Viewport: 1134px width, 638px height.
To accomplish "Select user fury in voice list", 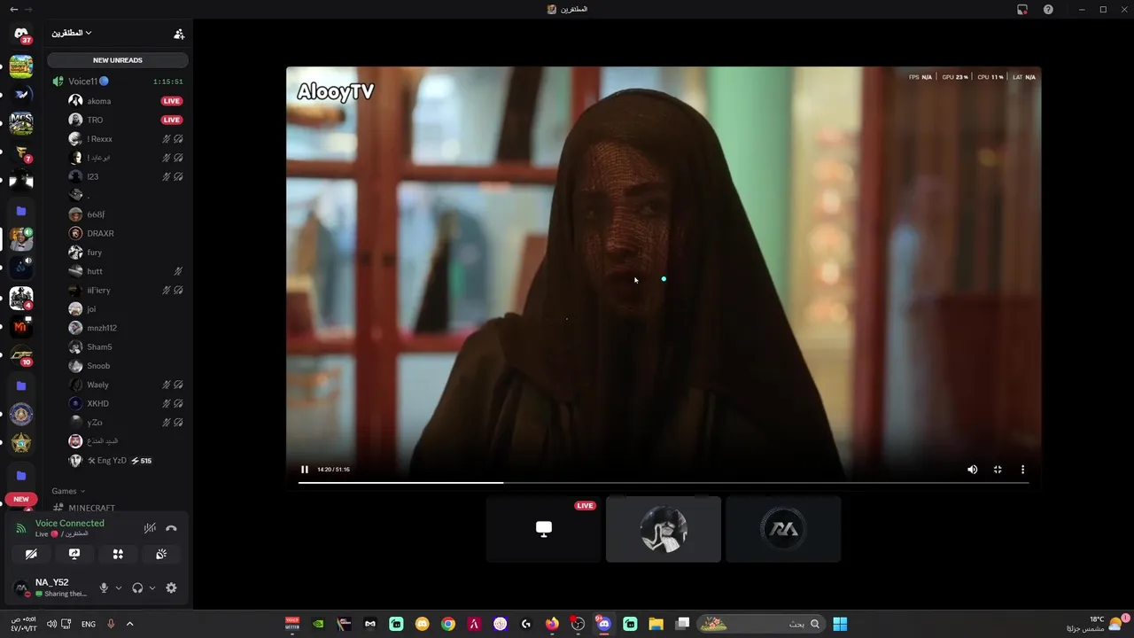I will (125, 253).
